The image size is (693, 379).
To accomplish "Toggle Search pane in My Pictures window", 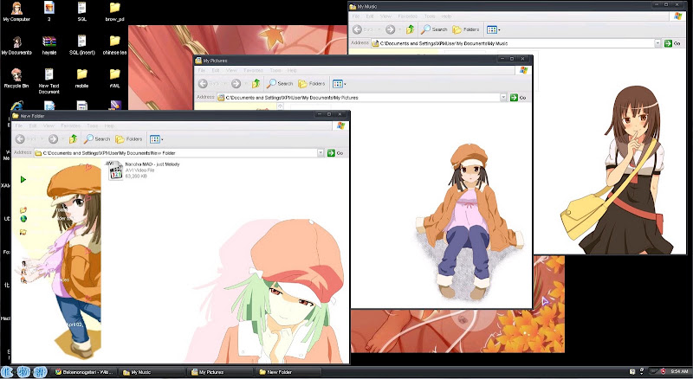I will [280, 83].
